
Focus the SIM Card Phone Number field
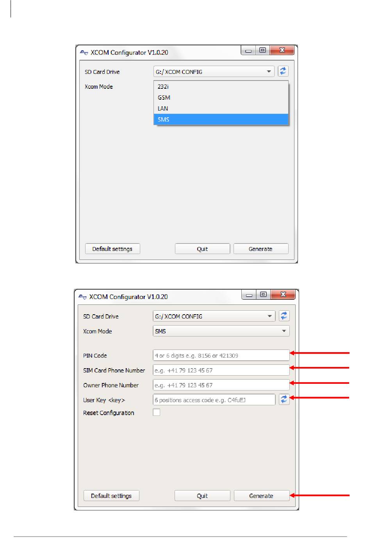pyautogui.click(x=221, y=370)
